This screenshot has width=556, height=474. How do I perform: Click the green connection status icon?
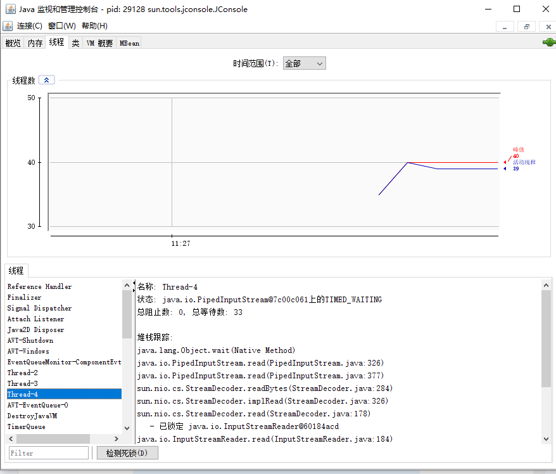(549, 42)
